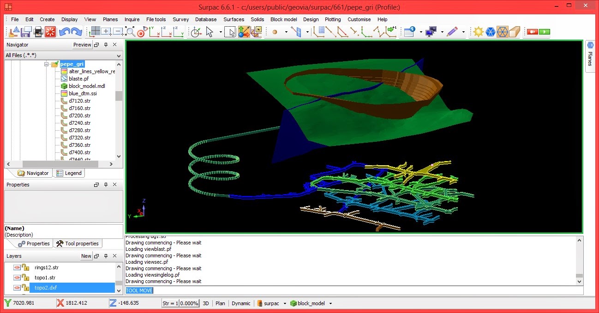Screen dimensions: 599x313
Task: Click the red record macro icon
Action: pyautogui.click(x=533, y=32)
